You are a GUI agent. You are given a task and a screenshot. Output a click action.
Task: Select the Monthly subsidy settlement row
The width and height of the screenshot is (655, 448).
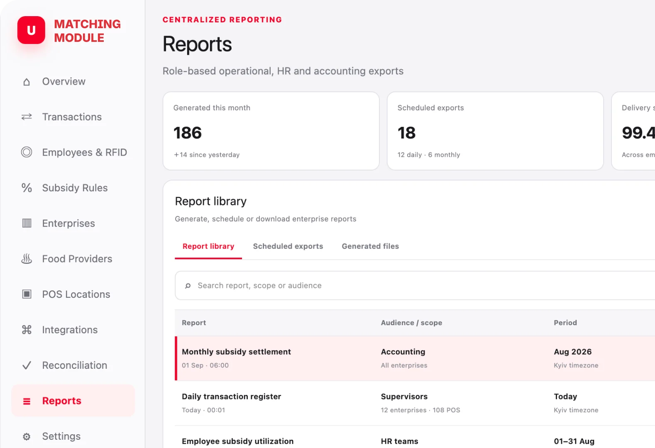point(415,358)
